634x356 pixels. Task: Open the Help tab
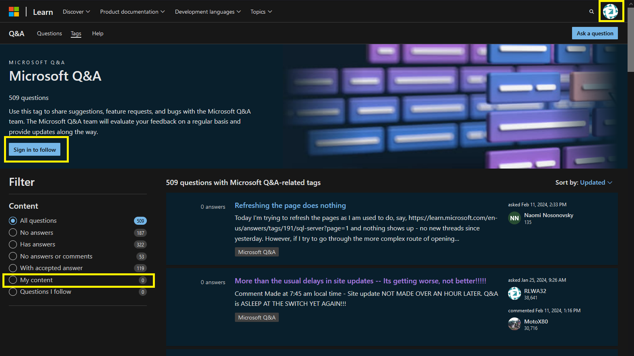98,33
